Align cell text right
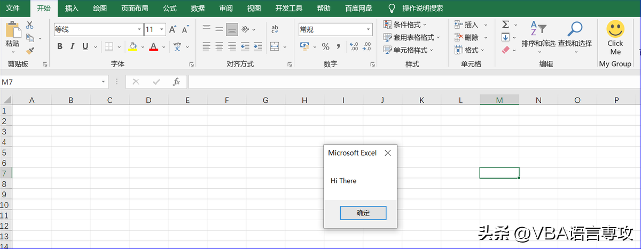Screen dimensions: 641x249 (232, 46)
